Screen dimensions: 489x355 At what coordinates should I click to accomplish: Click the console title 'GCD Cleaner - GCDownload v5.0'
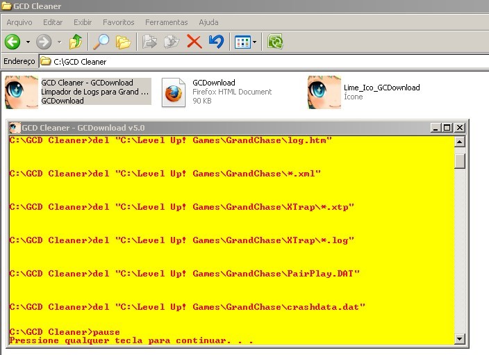[83, 128]
